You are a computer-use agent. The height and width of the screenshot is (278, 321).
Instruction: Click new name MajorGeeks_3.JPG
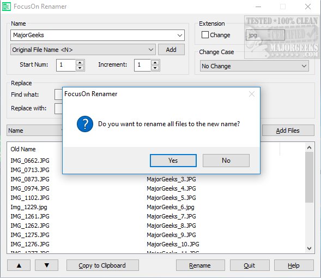(171, 179)
